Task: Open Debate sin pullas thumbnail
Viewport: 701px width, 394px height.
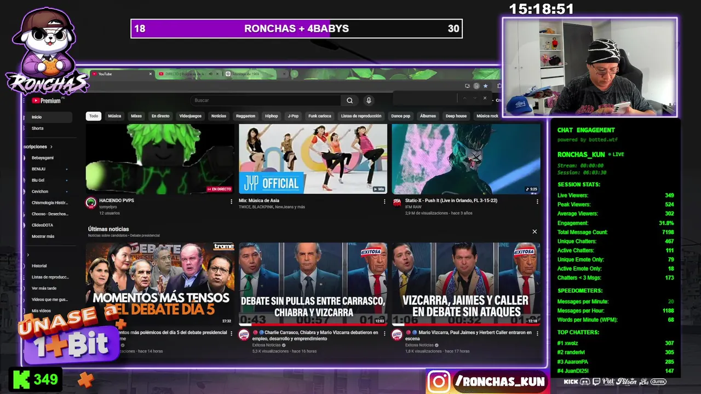Action: pyautogui.click(x=313, y=284)
